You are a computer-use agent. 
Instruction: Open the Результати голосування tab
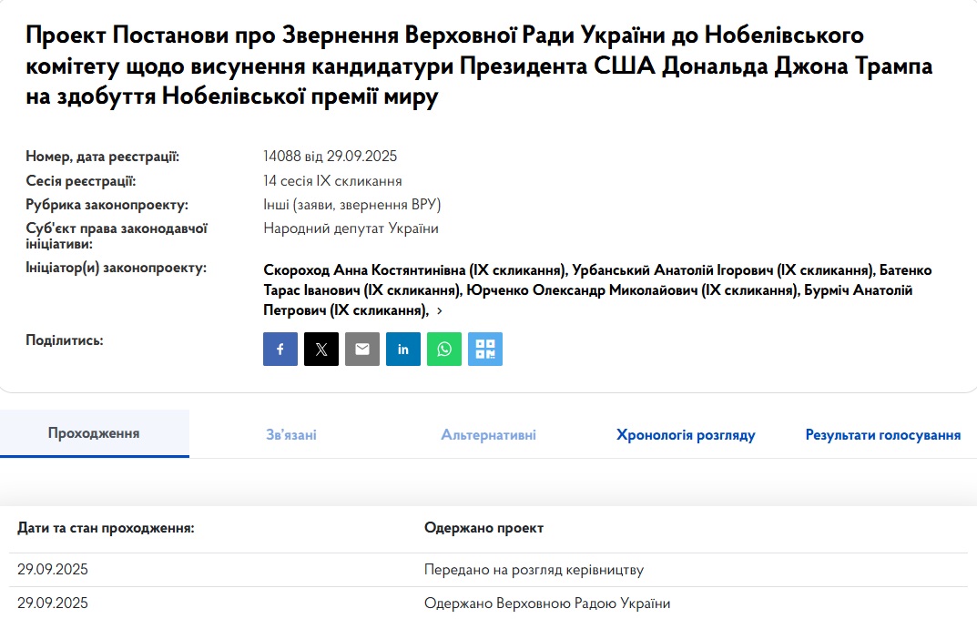(x=882, y=435)
